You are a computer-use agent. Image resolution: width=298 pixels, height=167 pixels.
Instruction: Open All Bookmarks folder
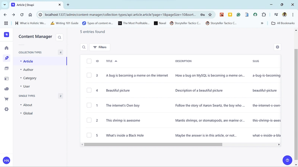tap(283, 23)
